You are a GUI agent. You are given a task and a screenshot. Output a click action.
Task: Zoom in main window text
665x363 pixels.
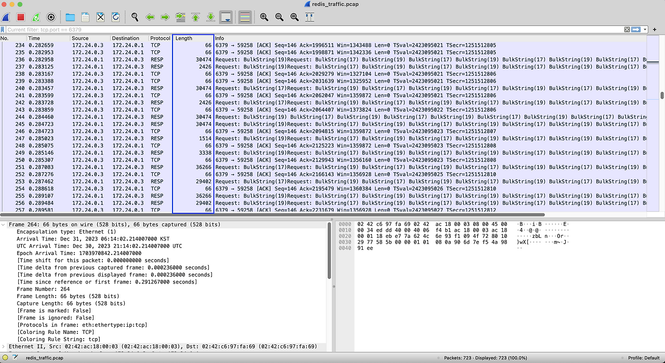coord(264,17)
